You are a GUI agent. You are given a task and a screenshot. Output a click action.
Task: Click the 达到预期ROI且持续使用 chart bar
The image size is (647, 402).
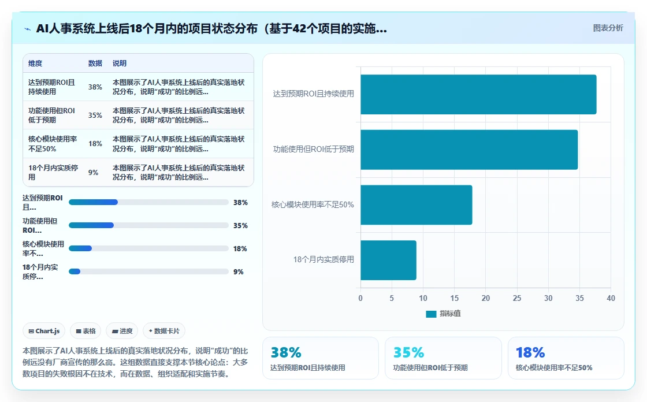[x=478, y=95]
